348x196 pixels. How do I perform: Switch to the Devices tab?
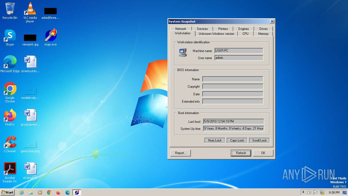202,29
